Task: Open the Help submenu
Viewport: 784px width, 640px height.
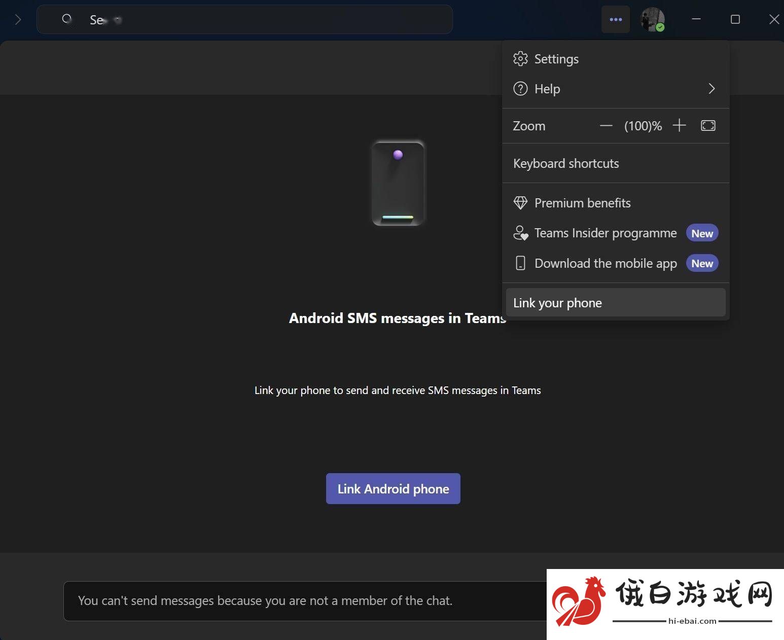Action: 616,89
